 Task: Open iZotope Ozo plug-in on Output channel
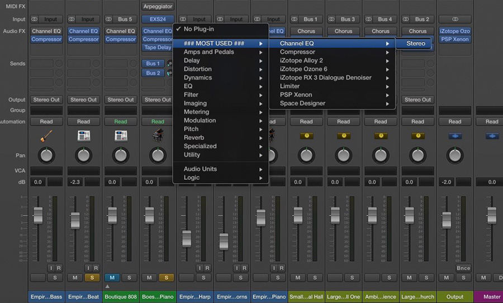(x=455, y=31)
